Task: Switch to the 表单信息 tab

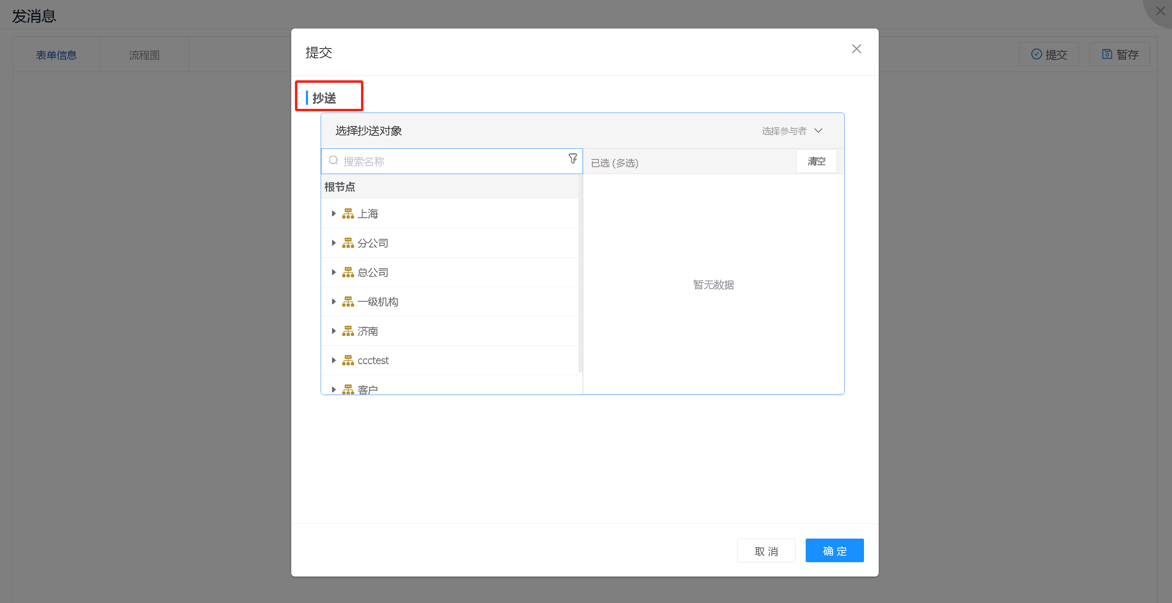Action: 56,55
